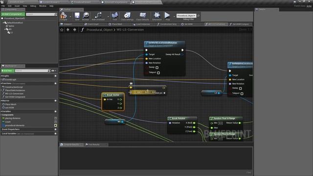Add new local variable with plus
The image size is (313, 176).
[x=55, y=133]
